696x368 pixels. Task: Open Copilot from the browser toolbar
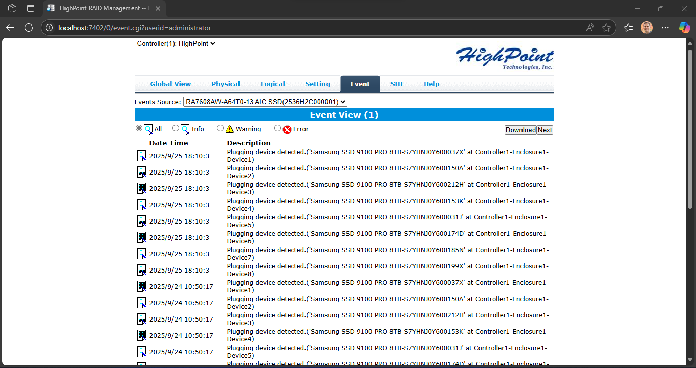coord(684,28)
